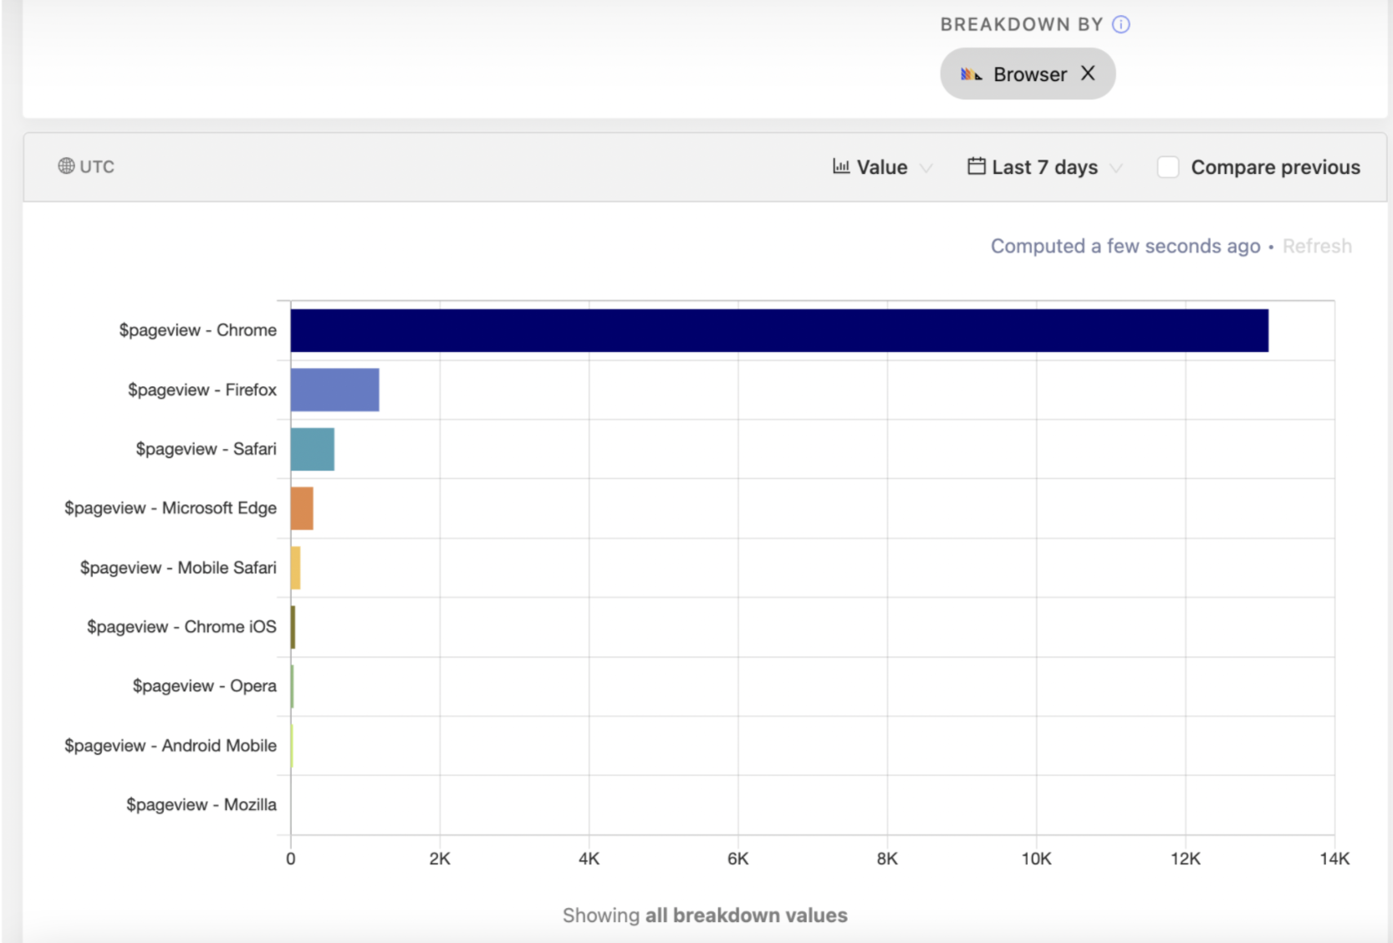
Task: Select the teal Safari bar
Action: 312,449
